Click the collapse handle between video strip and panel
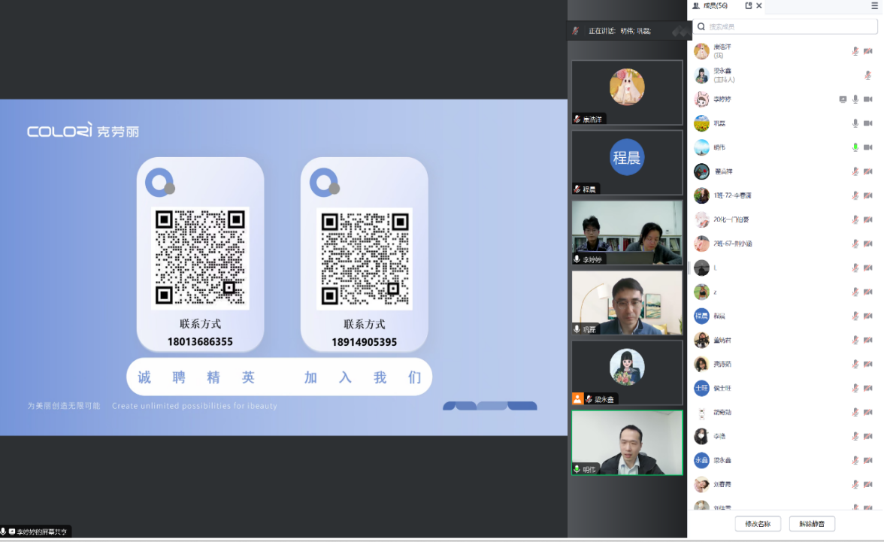The height and width of the screenshot is (542, 884). pyautogui.click(x=689, y=268)
